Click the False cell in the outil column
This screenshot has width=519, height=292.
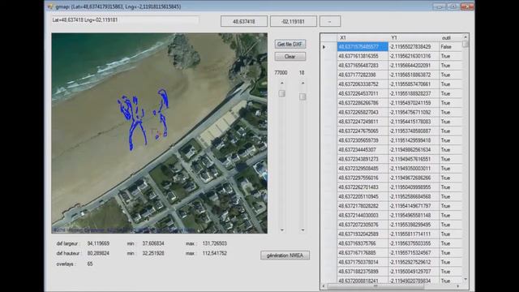tap(450, 47)
